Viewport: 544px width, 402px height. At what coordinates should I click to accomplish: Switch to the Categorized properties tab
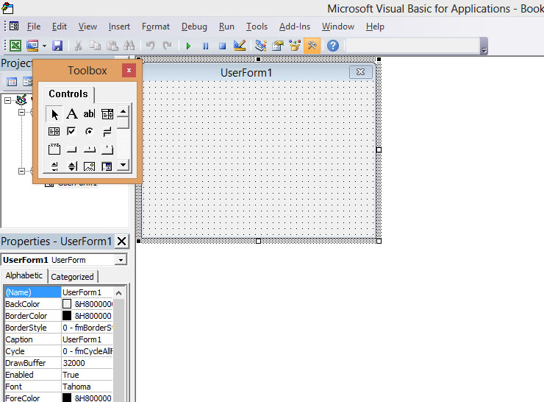point(72,277)
